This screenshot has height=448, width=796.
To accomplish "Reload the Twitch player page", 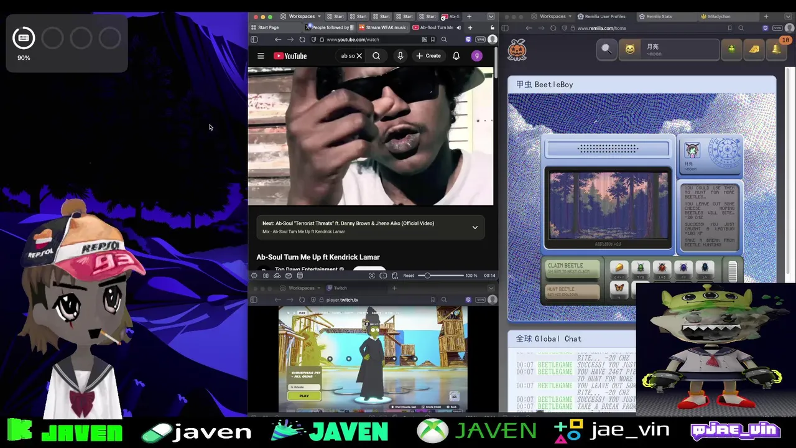I will pyautogui.click(x=302, y=300).
